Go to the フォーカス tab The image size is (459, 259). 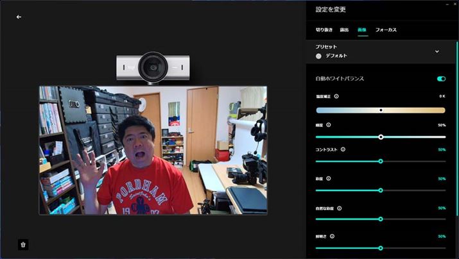point(386,29)
